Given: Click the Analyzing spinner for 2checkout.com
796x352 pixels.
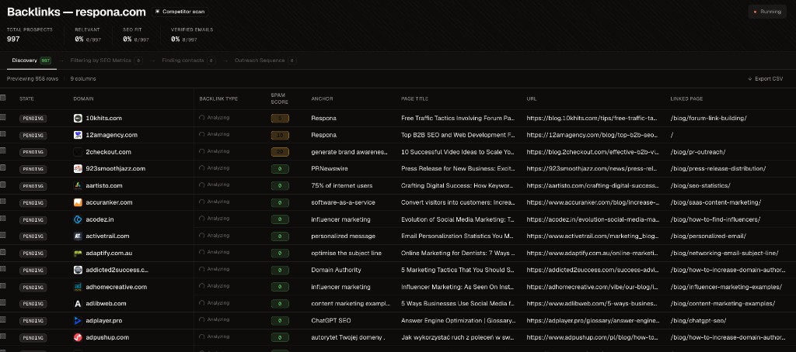Looking at the screenshot, I should (x=202, y=151).
